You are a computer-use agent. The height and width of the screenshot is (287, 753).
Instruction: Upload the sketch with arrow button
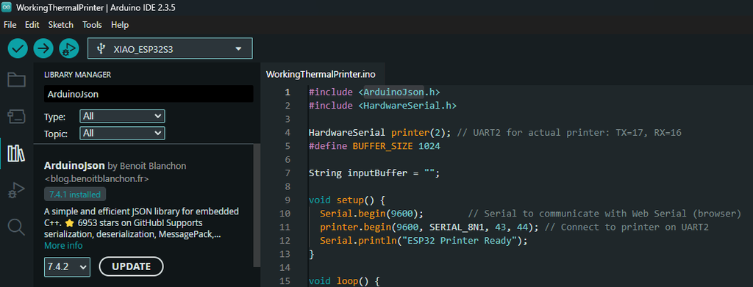(43, 48)
